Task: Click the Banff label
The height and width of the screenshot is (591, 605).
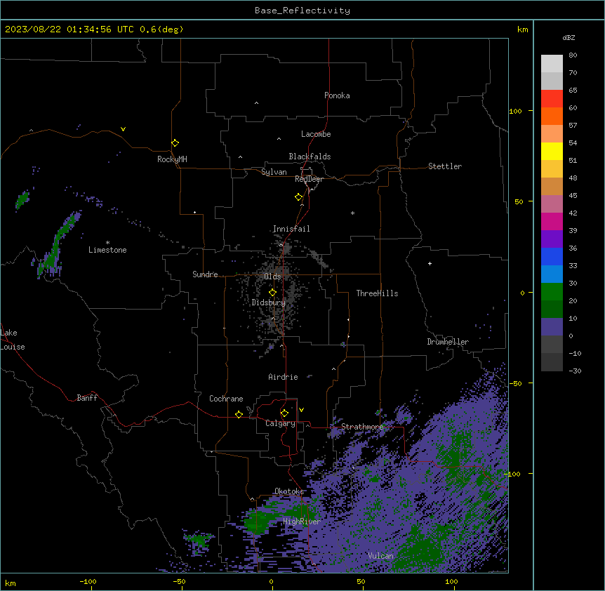Action: (x=87, y=398)
